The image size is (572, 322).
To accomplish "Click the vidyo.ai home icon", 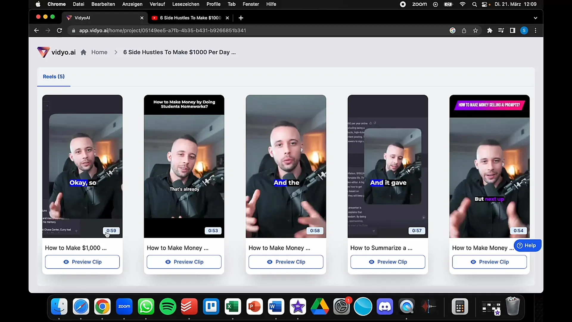I will (84, 52).
